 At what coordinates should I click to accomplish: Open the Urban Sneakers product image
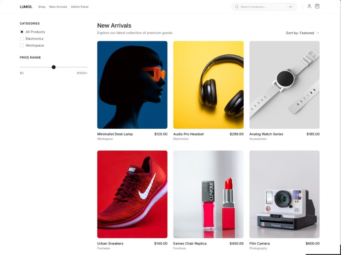(132, 194)
